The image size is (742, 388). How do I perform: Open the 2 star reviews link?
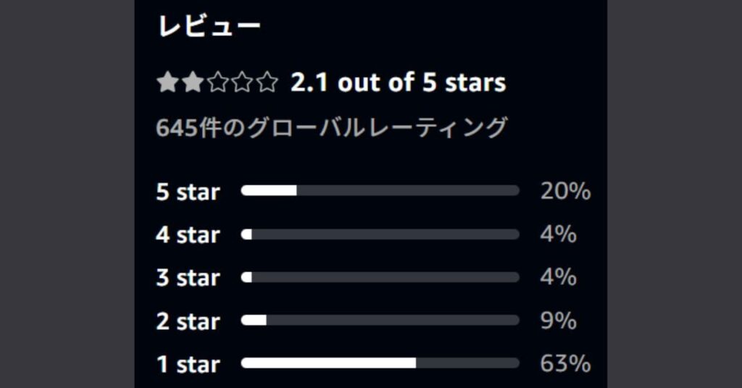[x=188, y=321]
